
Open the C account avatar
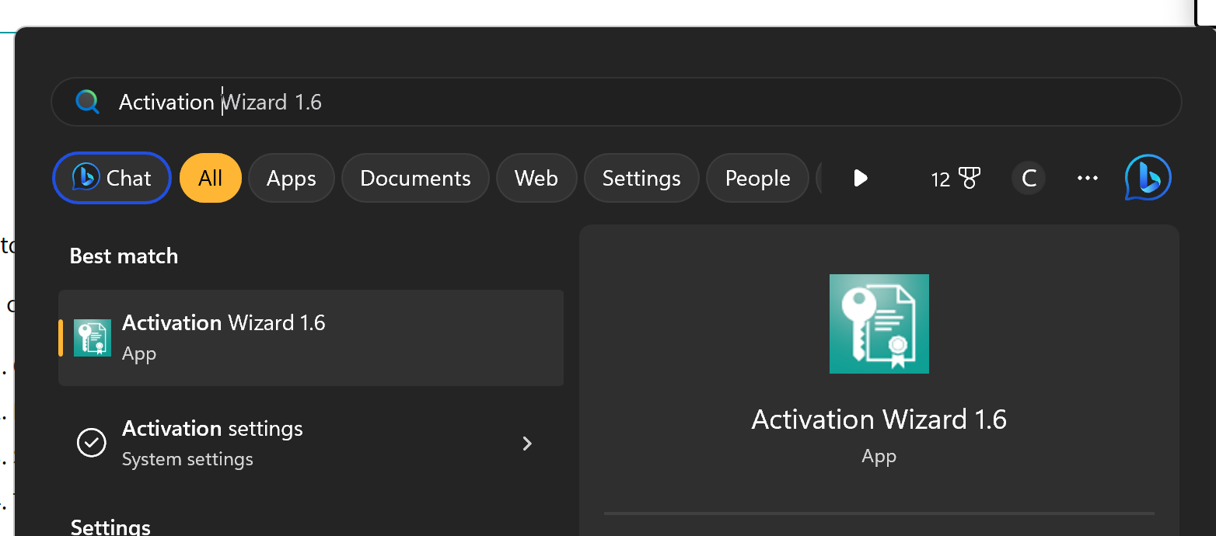tap(1029, 179)
